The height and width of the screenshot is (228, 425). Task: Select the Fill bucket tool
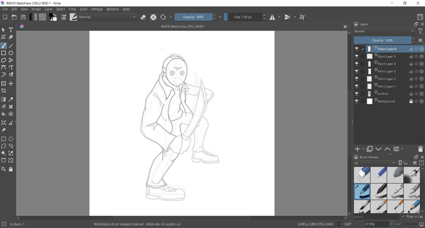pyautogui.click(x=3, y=114)
